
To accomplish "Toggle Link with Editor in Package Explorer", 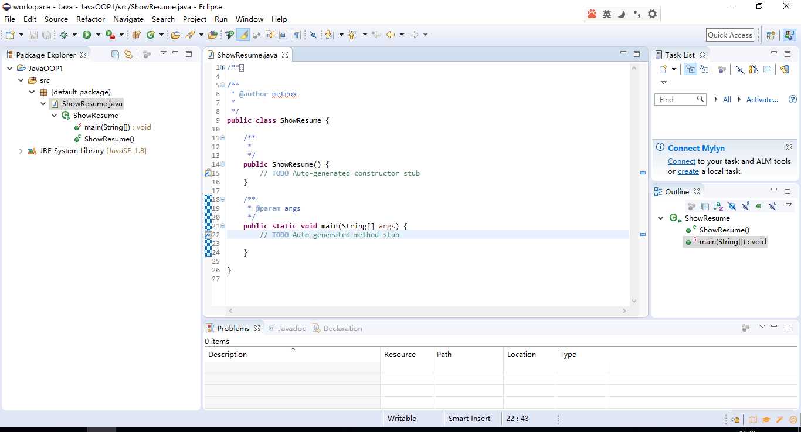I will click(128, 55).
